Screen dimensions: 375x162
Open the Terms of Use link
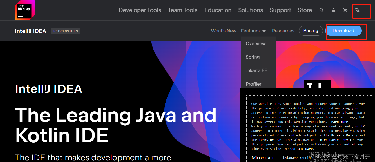(x=270, y=140)
